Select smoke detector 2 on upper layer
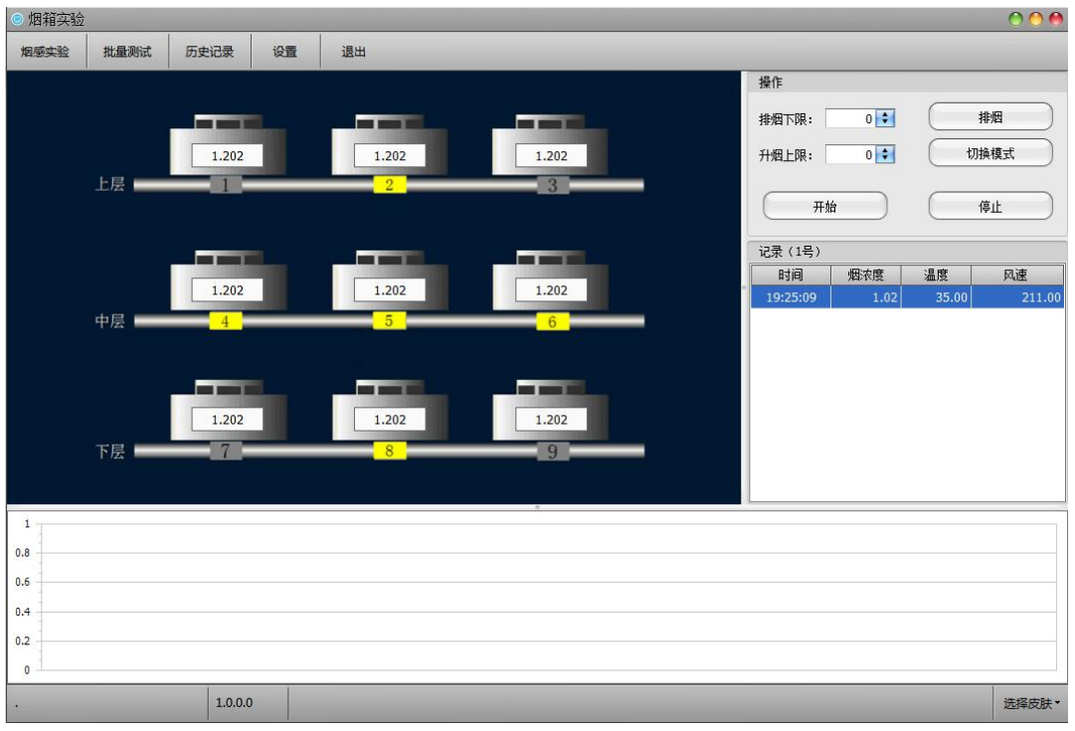 pos(389,147)
